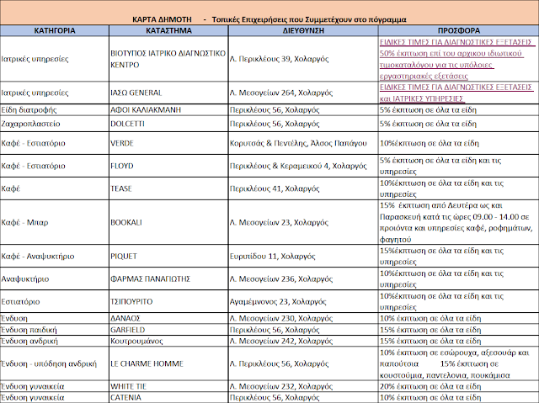539x403 pixels.
Task: Click the address Λ. Μεσογείων 242, Χολαργός
Action: pyautogui.click(x=281, y=341)
